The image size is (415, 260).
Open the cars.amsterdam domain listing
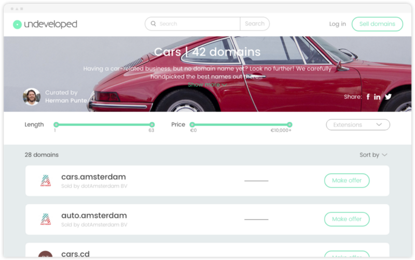tap(93, 176)
